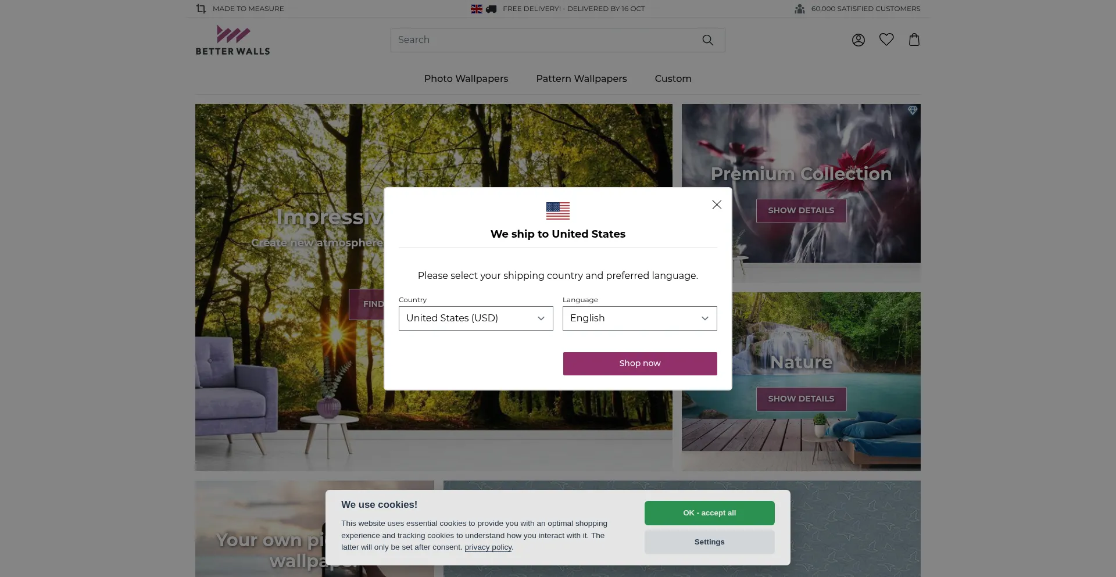Click the search magnifier icon
Image resolution: width=1116 pixels, height=577 pixels.
(707, 40)
